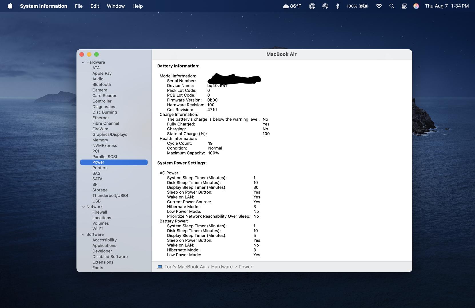
Task: Select Firewall under Network
Action: 100,212
